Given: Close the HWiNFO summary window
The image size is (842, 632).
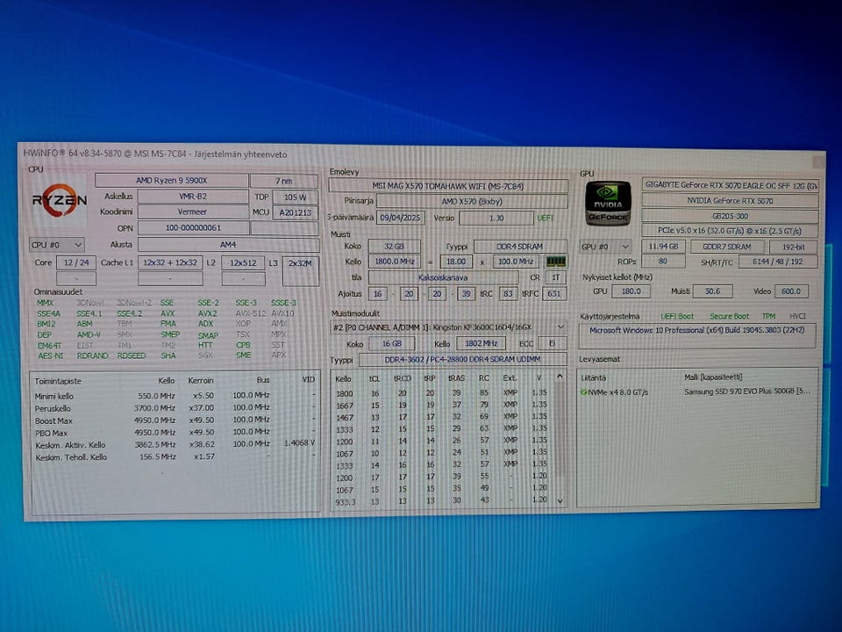Looking at the screenshot, I should pos(817,162).
